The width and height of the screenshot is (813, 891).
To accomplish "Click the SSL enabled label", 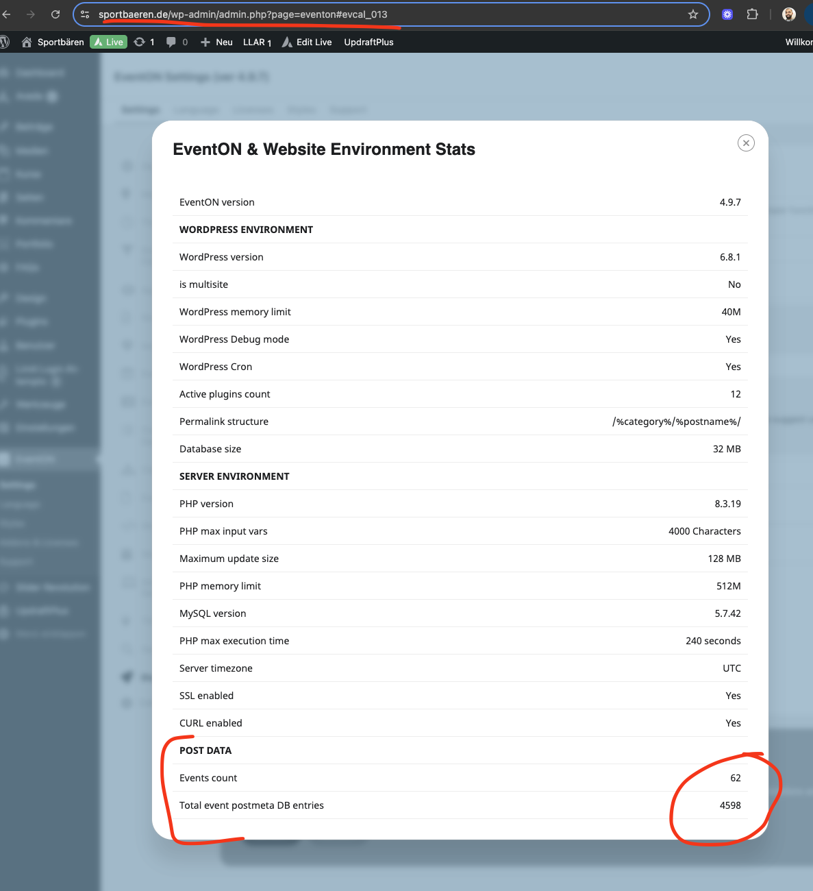I will [206, 696].
